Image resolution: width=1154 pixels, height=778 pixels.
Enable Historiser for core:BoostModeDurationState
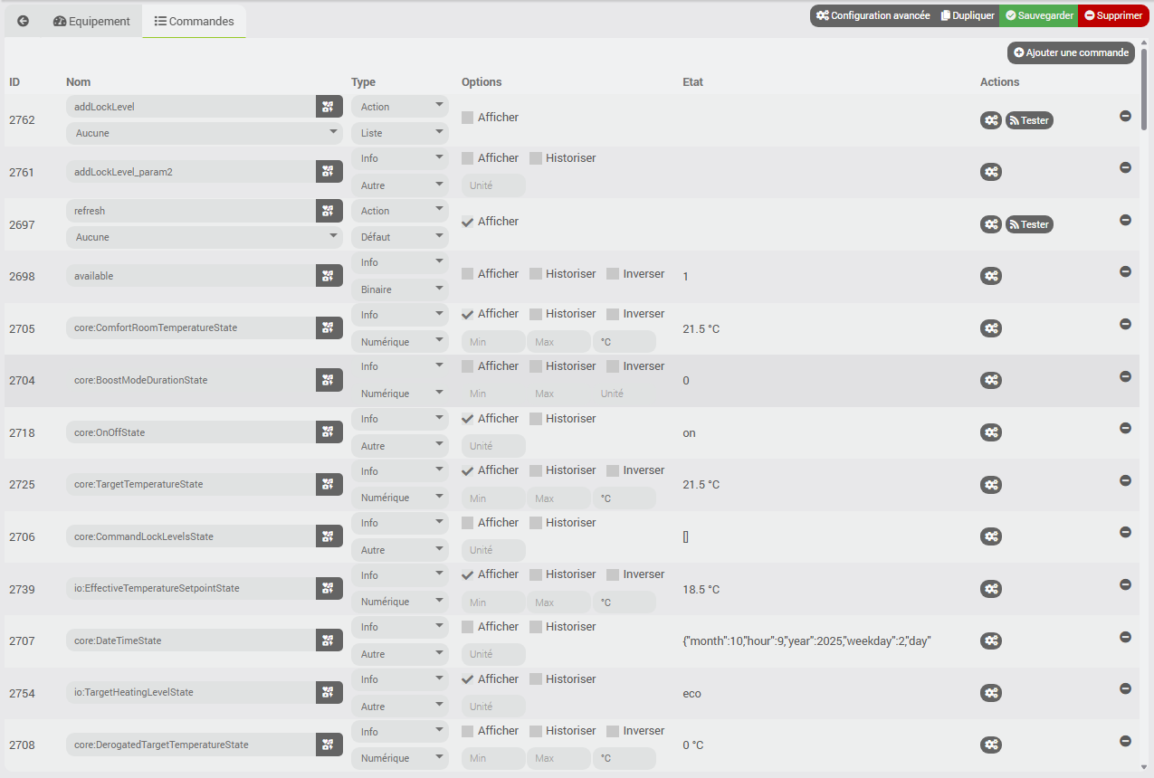536,366
